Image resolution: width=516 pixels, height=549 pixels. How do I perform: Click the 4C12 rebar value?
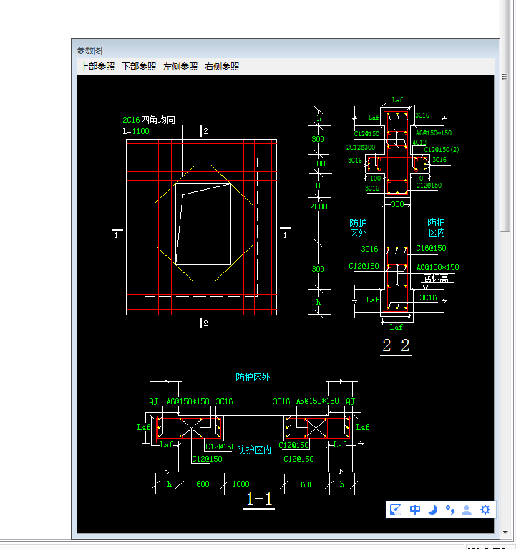(419, 142)
